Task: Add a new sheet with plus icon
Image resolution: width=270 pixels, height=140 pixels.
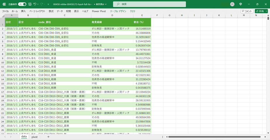Action: [x=48, y=137]
